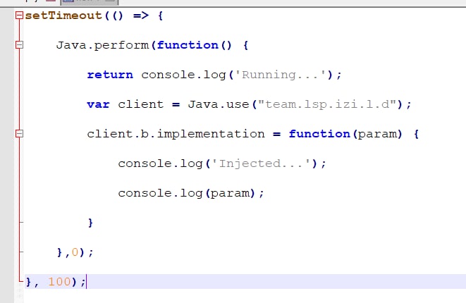Viewport: 466px width, 303px height.
Task: Click the number 0 in },0);
Action: click(x=75, y=252)
